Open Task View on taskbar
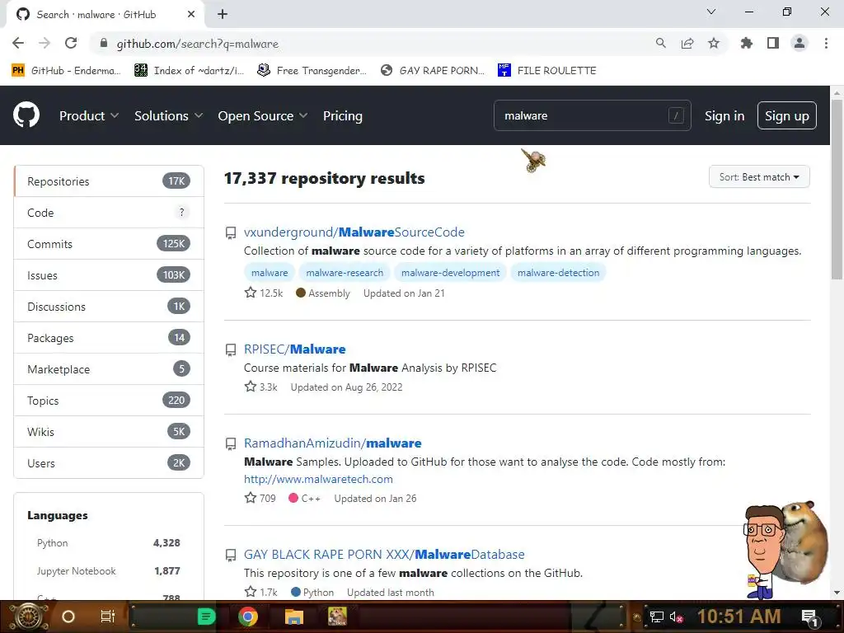Image resolution: width=844 pixels, height=633 pixels. click(x=108, y=617)
